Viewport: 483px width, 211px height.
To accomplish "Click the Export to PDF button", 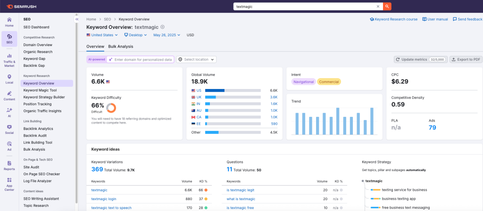I will tap(466, 59).
